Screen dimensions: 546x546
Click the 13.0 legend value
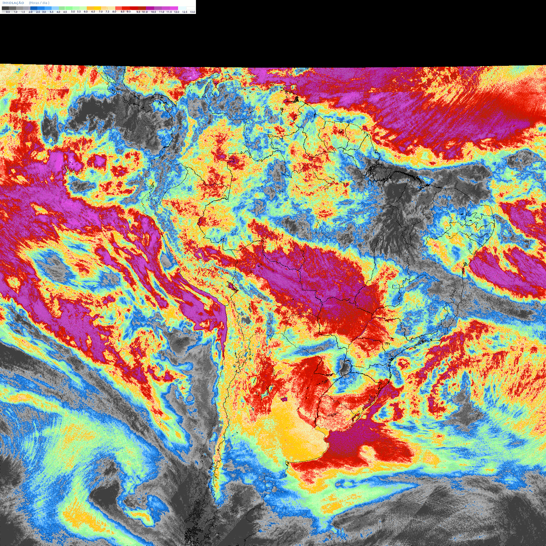[192, 12]
